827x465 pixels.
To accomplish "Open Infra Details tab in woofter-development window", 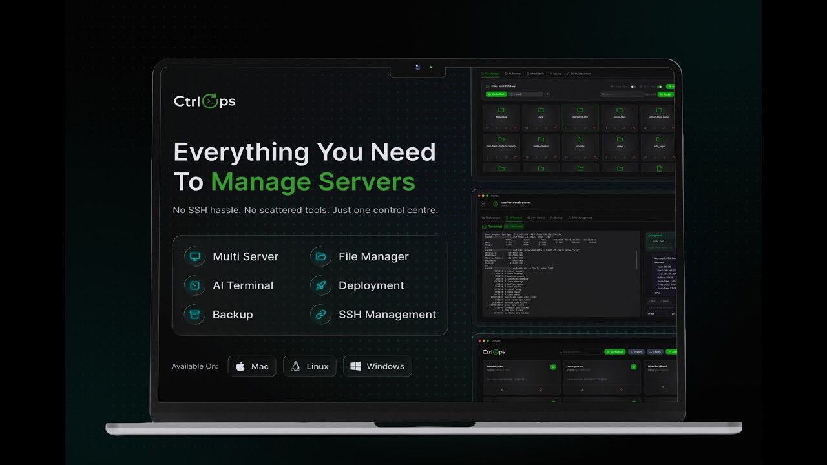I will click(x=536, y=218).
